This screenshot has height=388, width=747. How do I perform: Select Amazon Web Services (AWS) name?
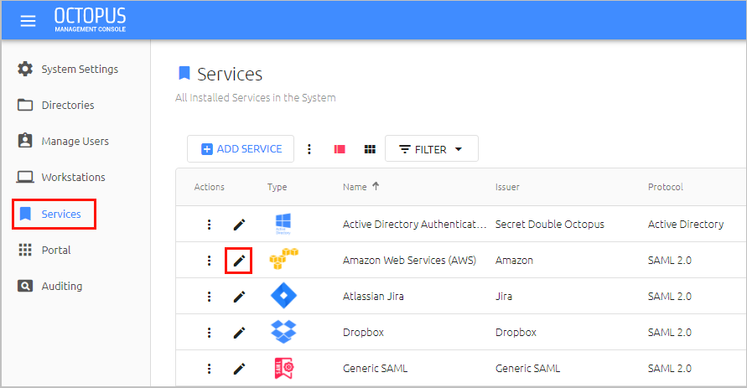pyautogui.click(x=409, y=261)
